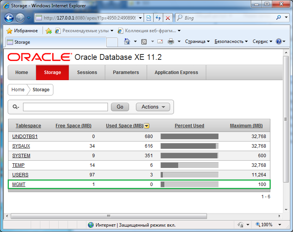
Task: Click the Print printer icon
Action: coord(171,41)
